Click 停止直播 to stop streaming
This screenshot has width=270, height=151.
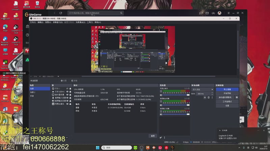[x=227, y=89]
